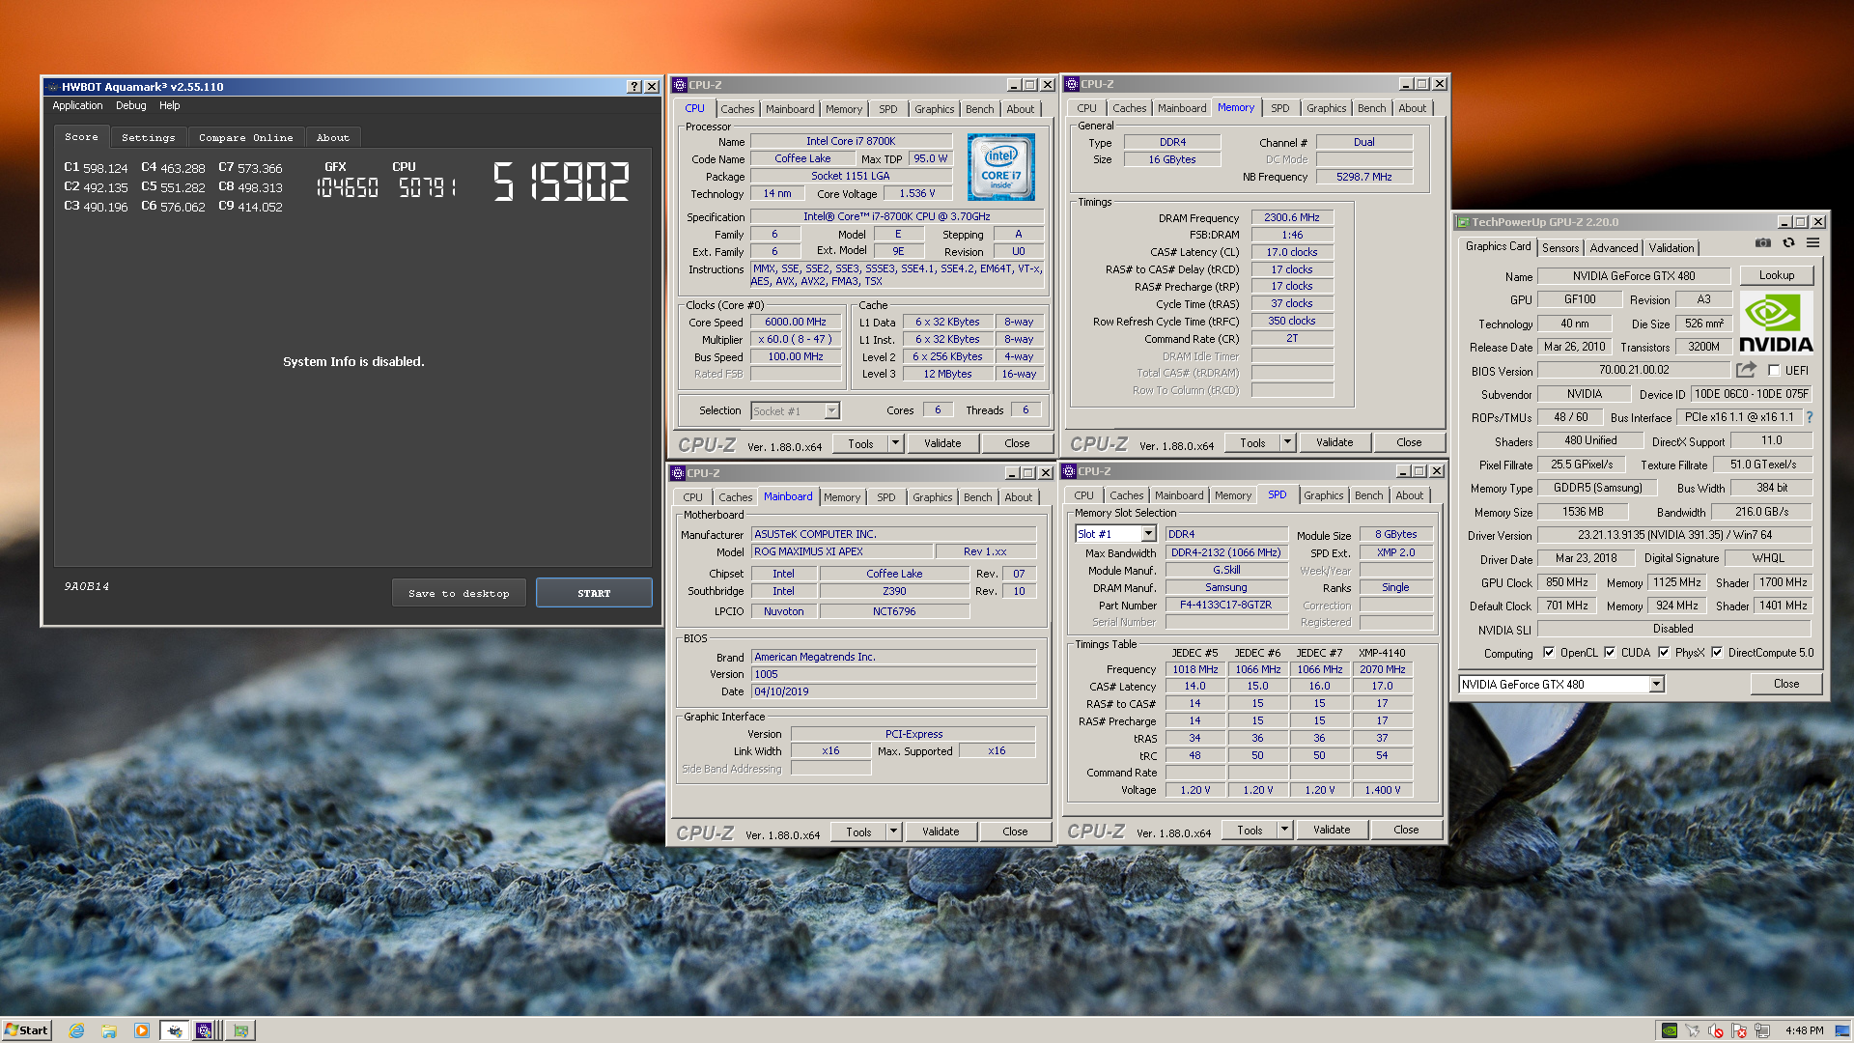This screenshot has height=1043, width=1854.
Task: Select the CPU-Z taskbar button
Action: [x=205, y=1030]
